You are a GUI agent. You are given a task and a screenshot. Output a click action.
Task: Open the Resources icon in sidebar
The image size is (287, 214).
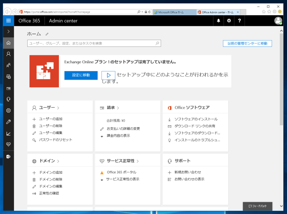click(9, 77)
